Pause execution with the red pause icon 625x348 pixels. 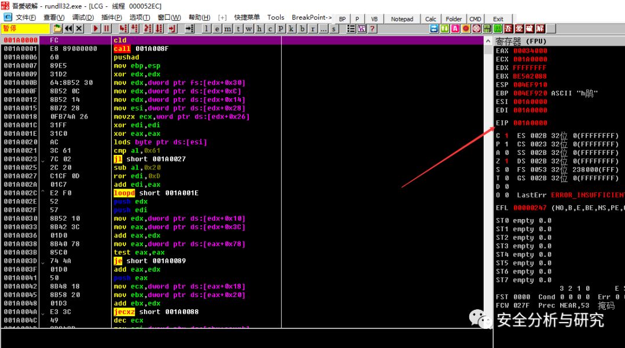[x=106, y=29]
